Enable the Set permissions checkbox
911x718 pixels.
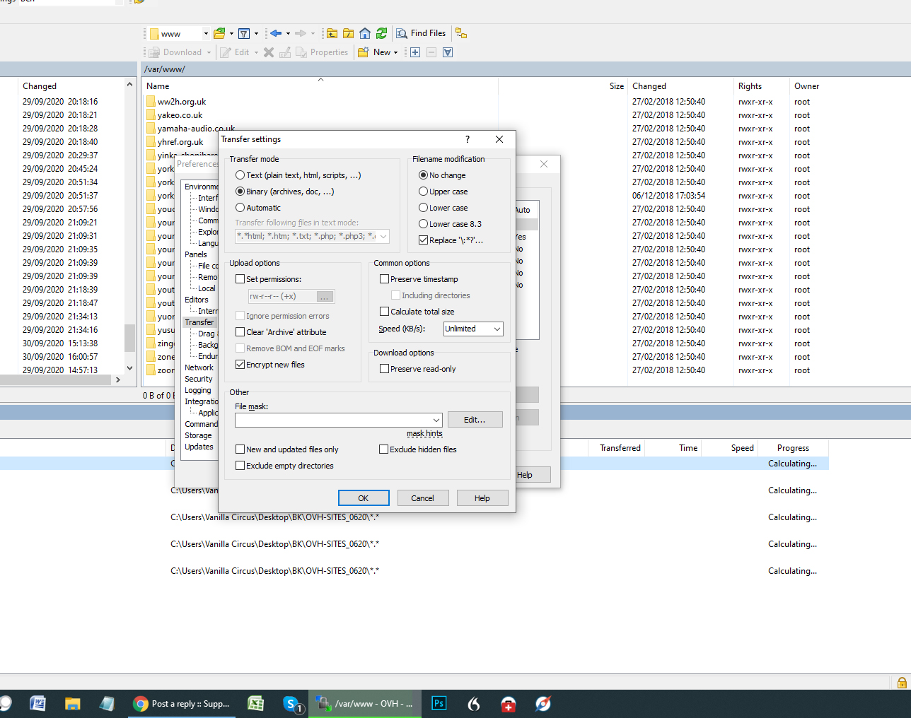point(240,279)
